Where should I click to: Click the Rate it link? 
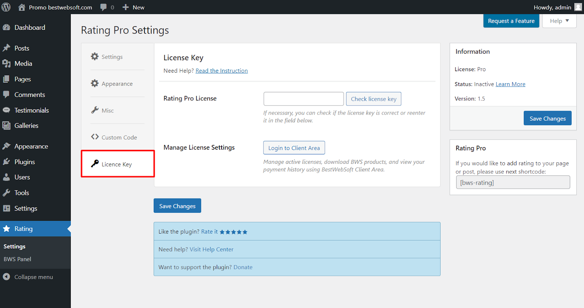tap(209, 232)
